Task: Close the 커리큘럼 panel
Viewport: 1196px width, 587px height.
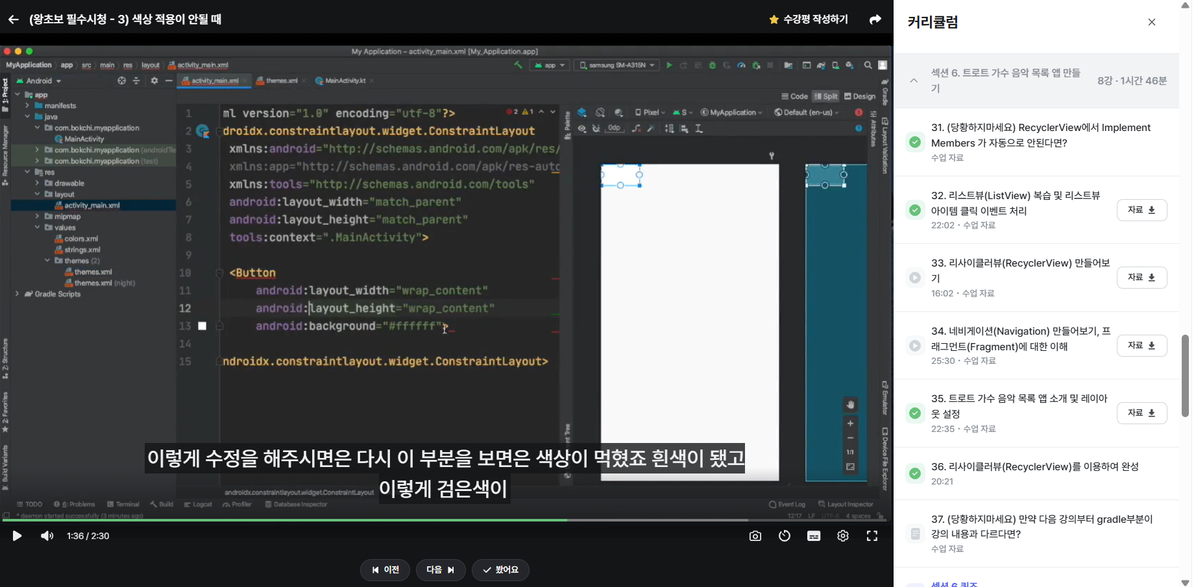Action: click(1152, 22)
